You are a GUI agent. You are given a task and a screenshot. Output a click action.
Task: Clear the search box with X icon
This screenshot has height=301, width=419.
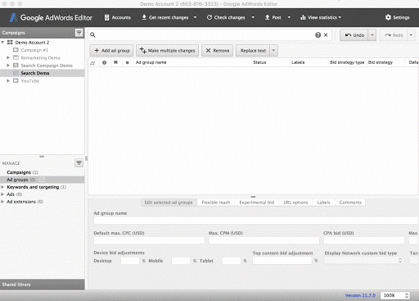pos(326,35)
